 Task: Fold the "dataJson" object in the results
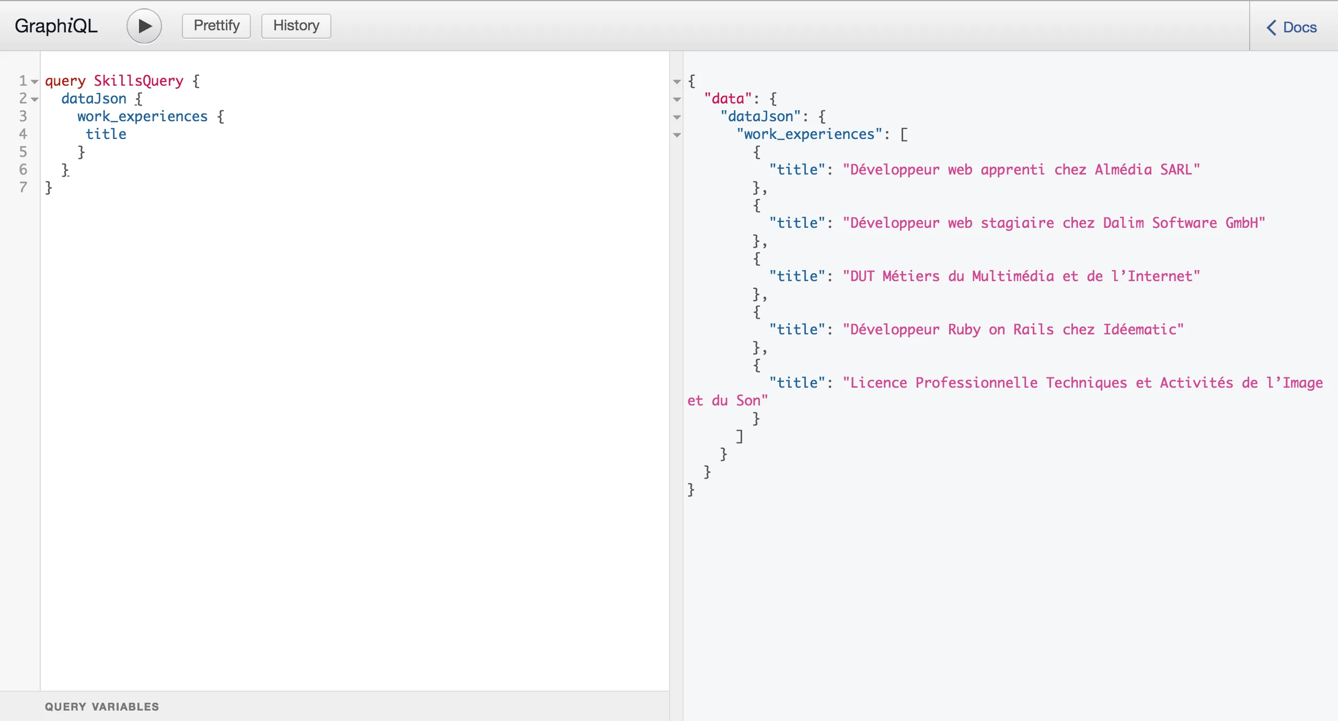coord(677,117)
